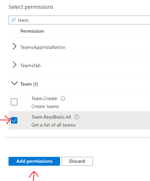Click the search magnifier icon
This screenshot has height=181, width=150.
(x=13, y=20)
